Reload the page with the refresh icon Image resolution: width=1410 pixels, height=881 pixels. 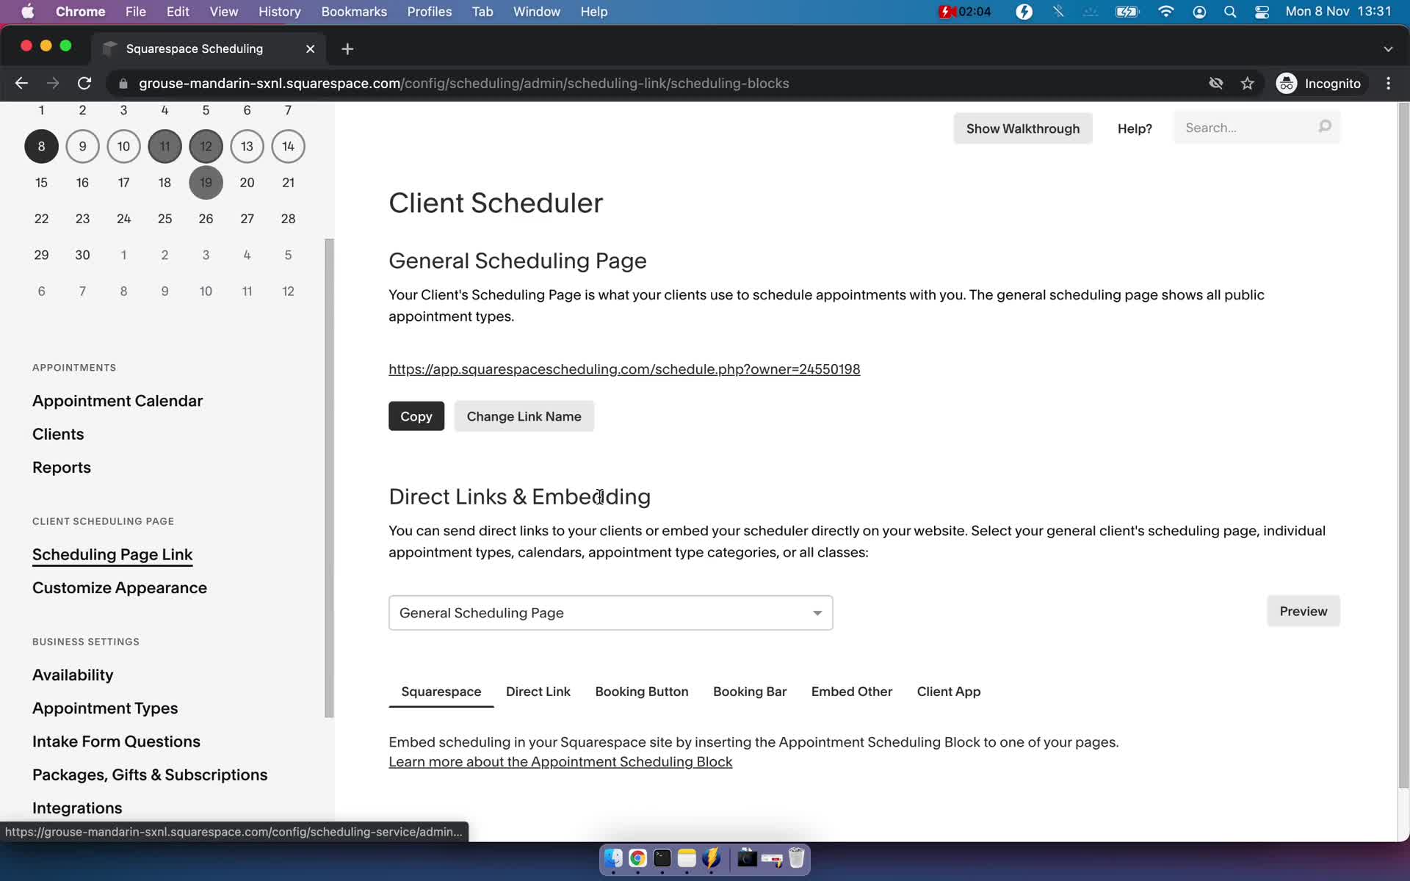click(x=84, y=84)
